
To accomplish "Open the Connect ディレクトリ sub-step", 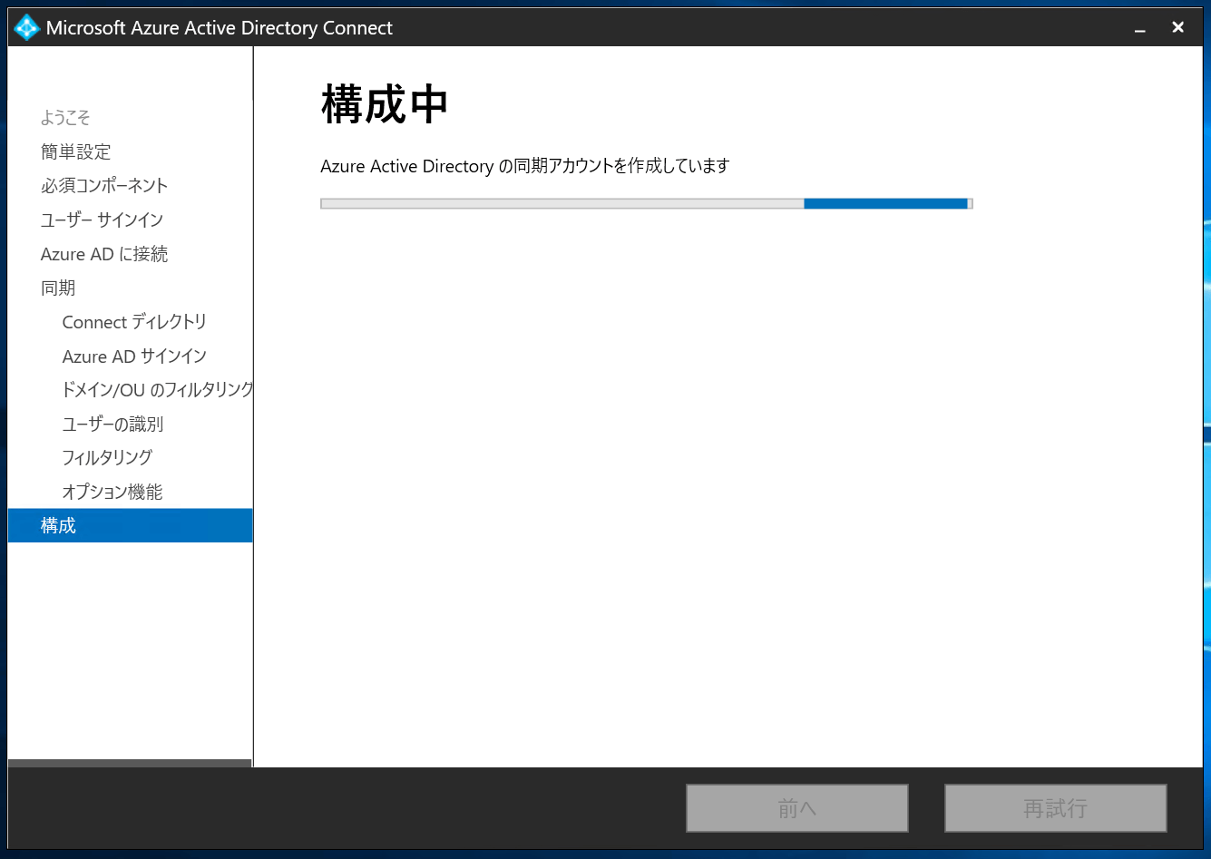I will tap(134, 322).
